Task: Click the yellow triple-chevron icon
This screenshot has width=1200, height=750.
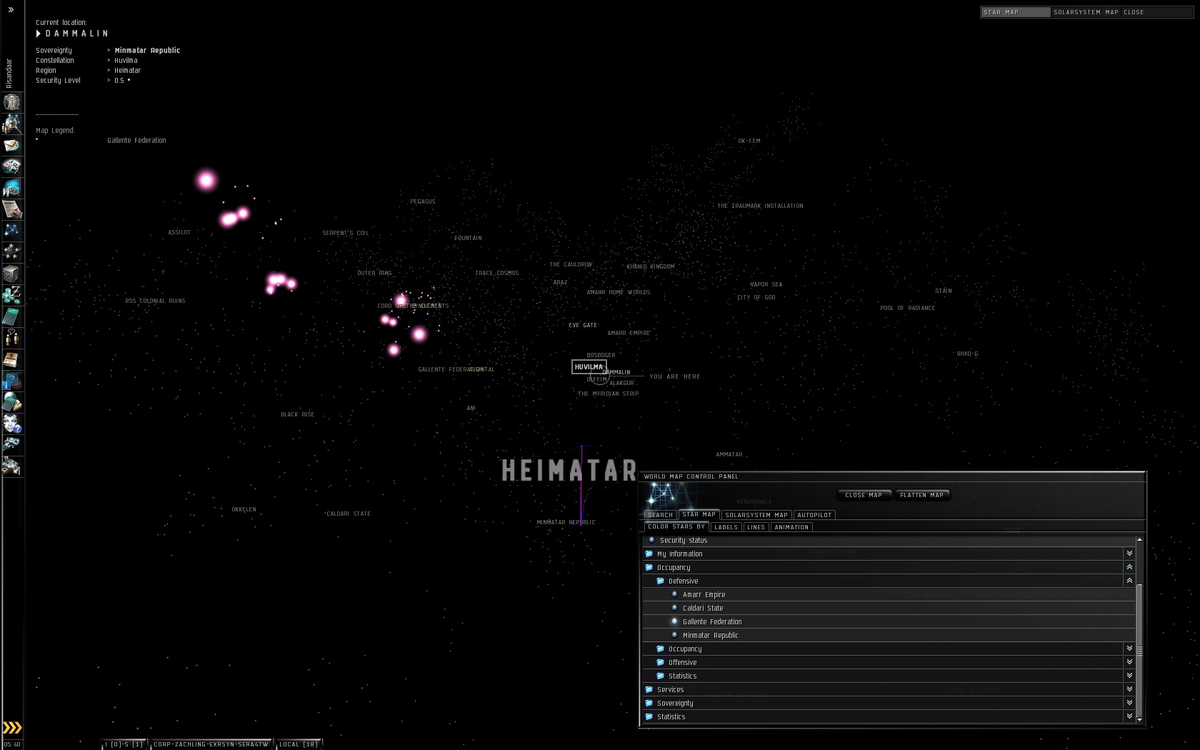Action: [12, 728]
